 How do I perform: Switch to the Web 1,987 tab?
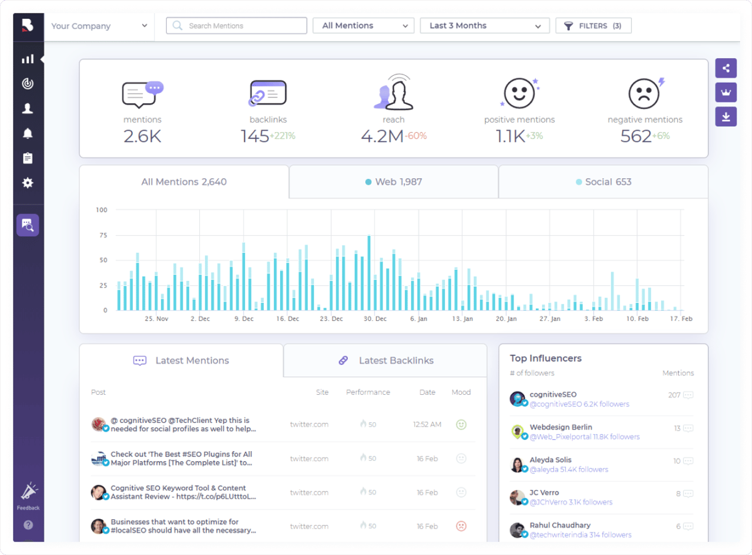394,182
